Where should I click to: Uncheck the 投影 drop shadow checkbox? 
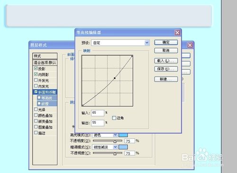click(36, 68)
